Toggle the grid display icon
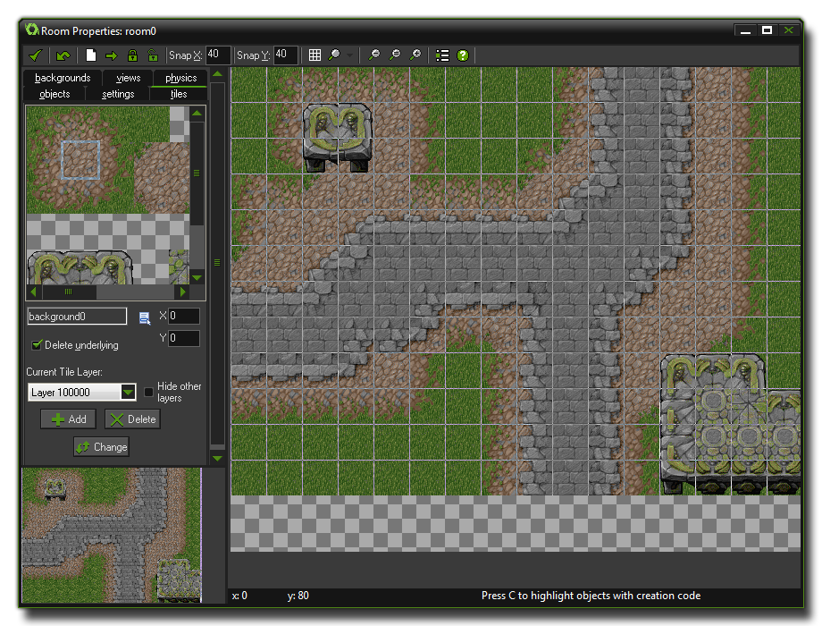The image size is (822, 626). pos(315,55)
